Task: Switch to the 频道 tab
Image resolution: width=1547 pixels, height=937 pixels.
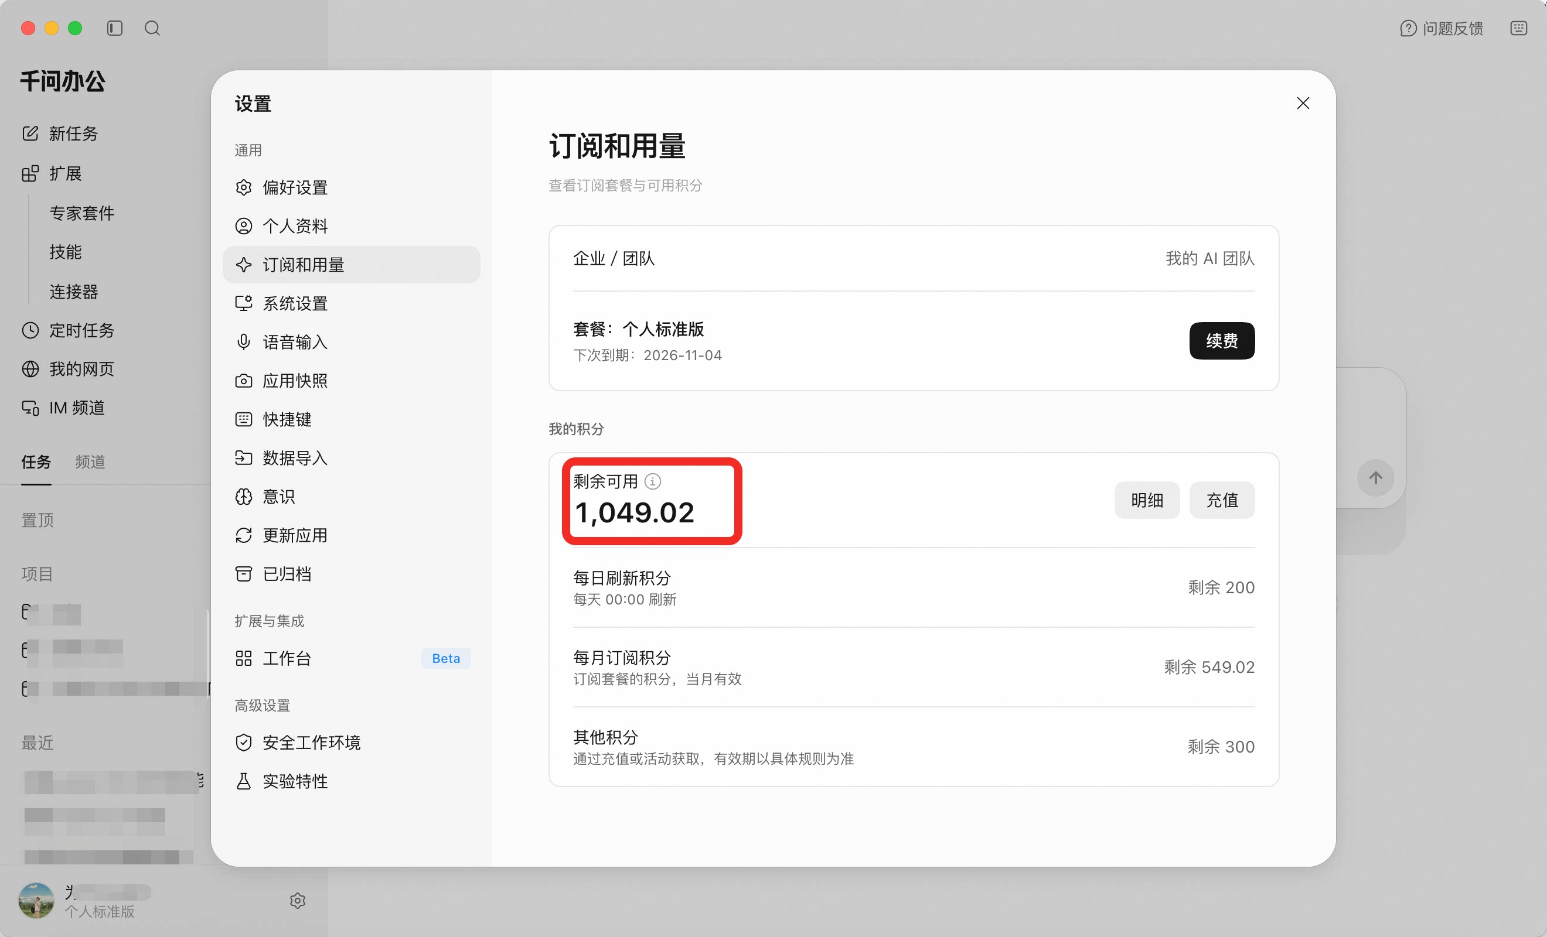Action: (x=90, y=463)
